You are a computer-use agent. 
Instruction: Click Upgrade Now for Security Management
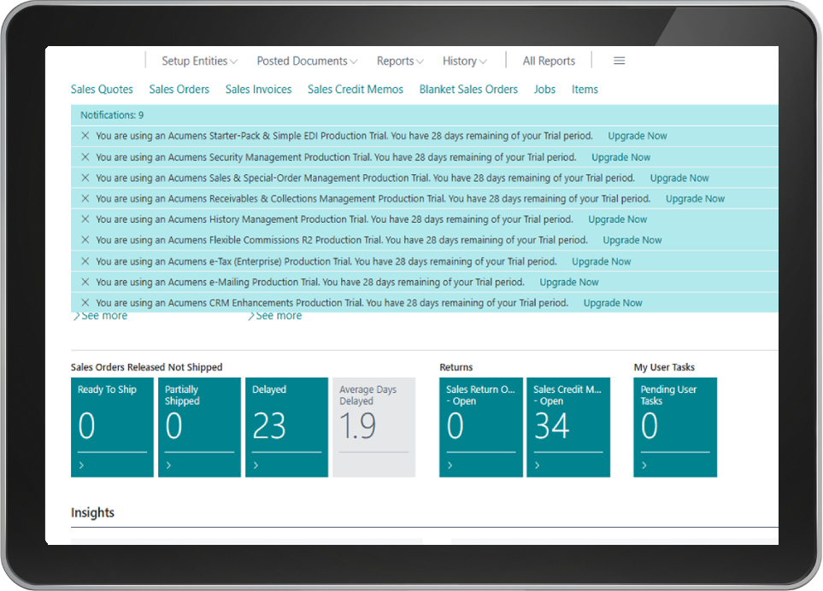coord(621,157)
